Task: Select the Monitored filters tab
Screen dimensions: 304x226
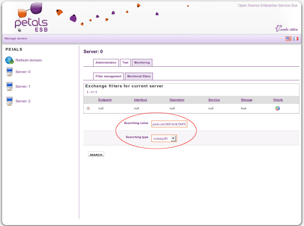Action: tap(139, 76)
